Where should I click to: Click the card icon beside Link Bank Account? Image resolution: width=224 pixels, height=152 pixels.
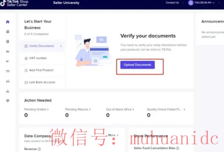pos(26,82)
